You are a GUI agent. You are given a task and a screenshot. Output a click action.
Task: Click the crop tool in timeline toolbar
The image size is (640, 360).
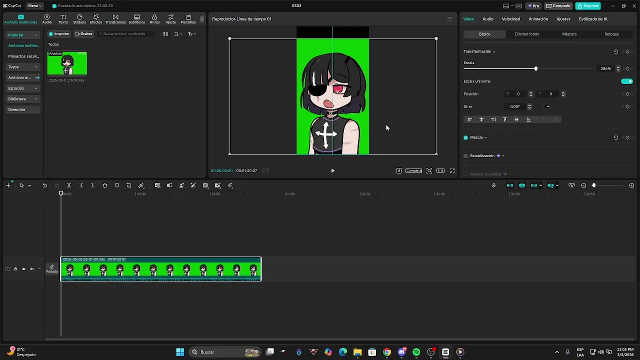pyautogui.click(x=129, y=185)
